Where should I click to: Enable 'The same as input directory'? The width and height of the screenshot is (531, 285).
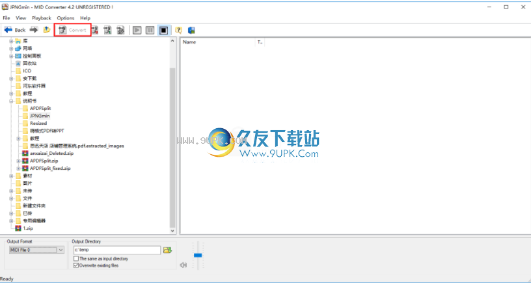76,258
